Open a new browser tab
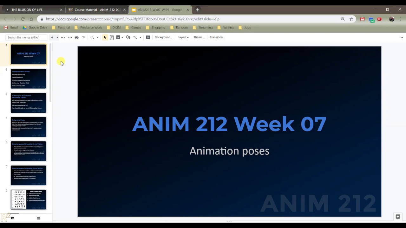Screen dimensions: 406x228 pyautogui.click(x=198, y=10)
